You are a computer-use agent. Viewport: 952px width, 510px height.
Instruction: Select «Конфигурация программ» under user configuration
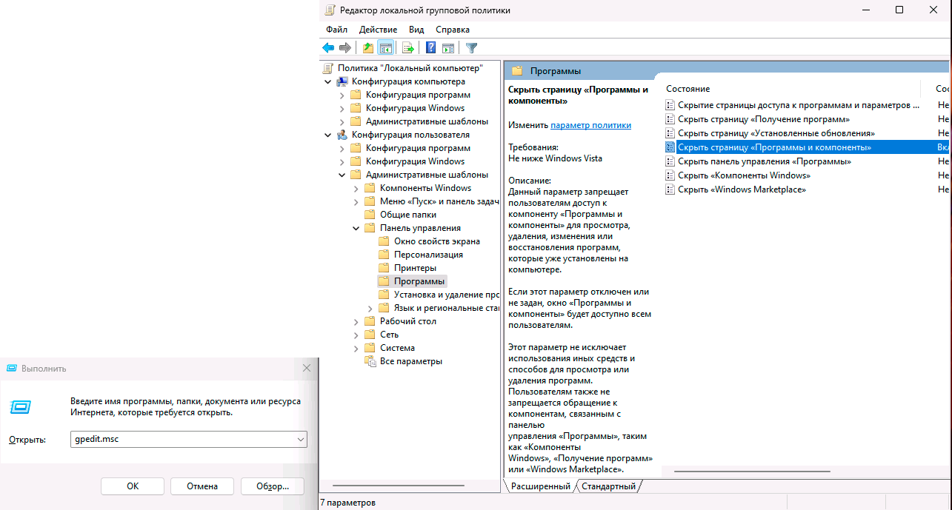(418, 148)
